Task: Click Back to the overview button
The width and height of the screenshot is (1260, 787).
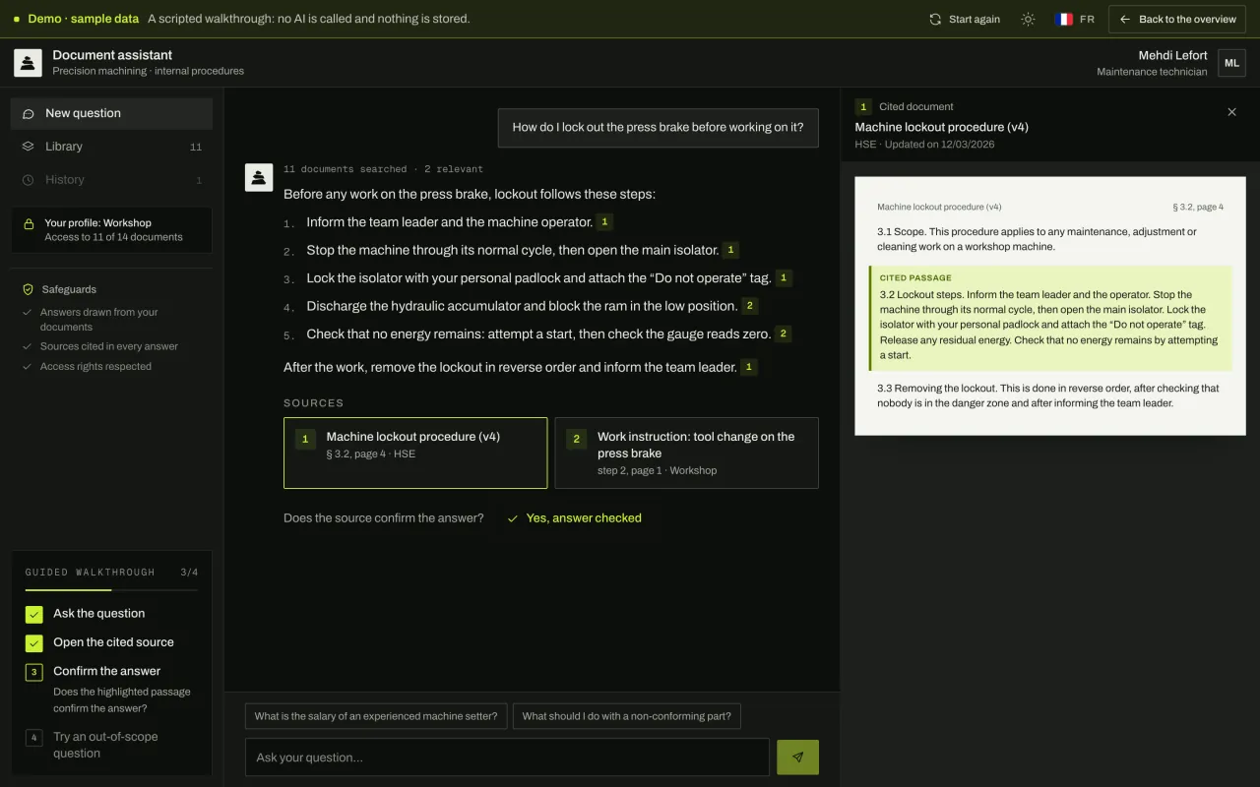Action: [x=1177, y=19]
